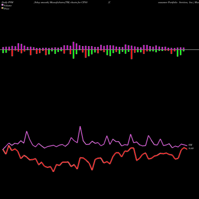The image size is (199, 199).
Task: Click the '8.60' price end label
Action: (191, 148)
